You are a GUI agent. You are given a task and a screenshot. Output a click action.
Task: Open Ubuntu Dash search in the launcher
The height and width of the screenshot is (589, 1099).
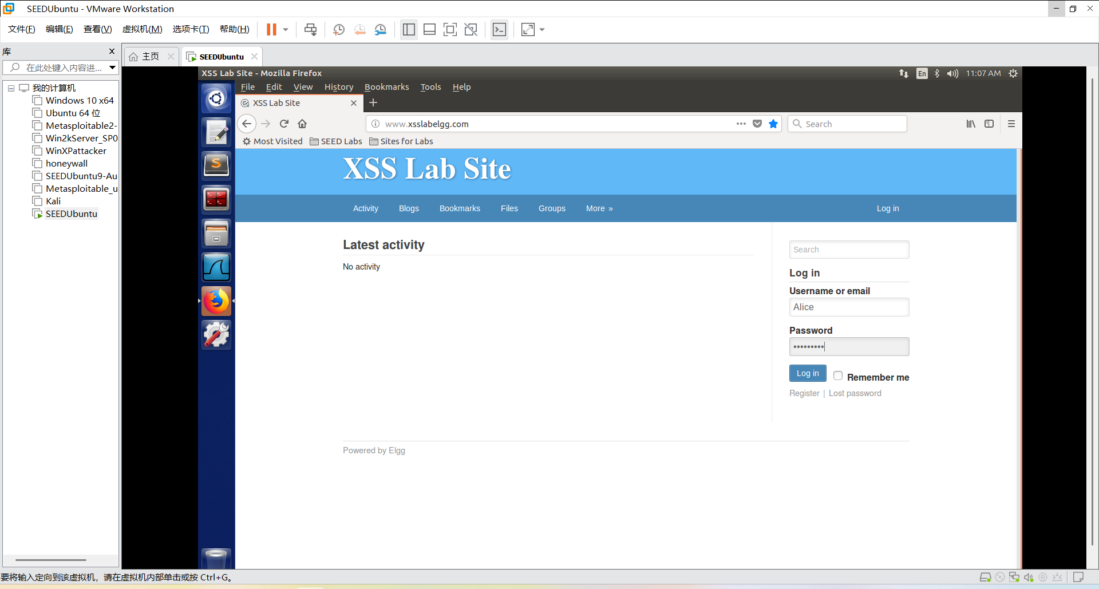click(216, 99)
